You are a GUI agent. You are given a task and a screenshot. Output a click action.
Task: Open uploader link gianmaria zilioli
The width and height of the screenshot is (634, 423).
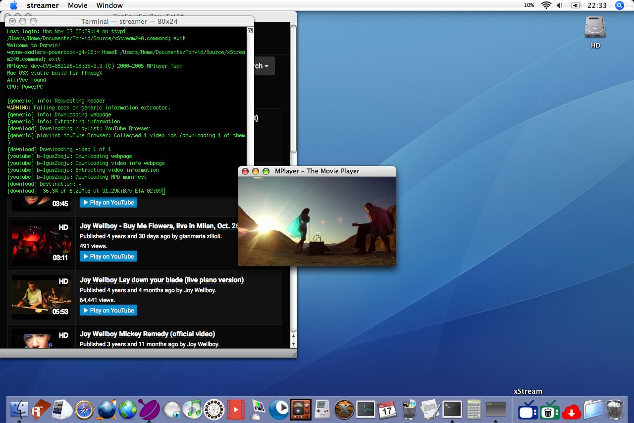(200, 236)
